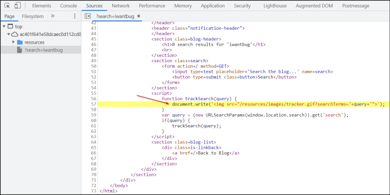Click the input type=text placeholder line
The height and width of the screenshot is (195, 390).
click(x=253, y=71)
